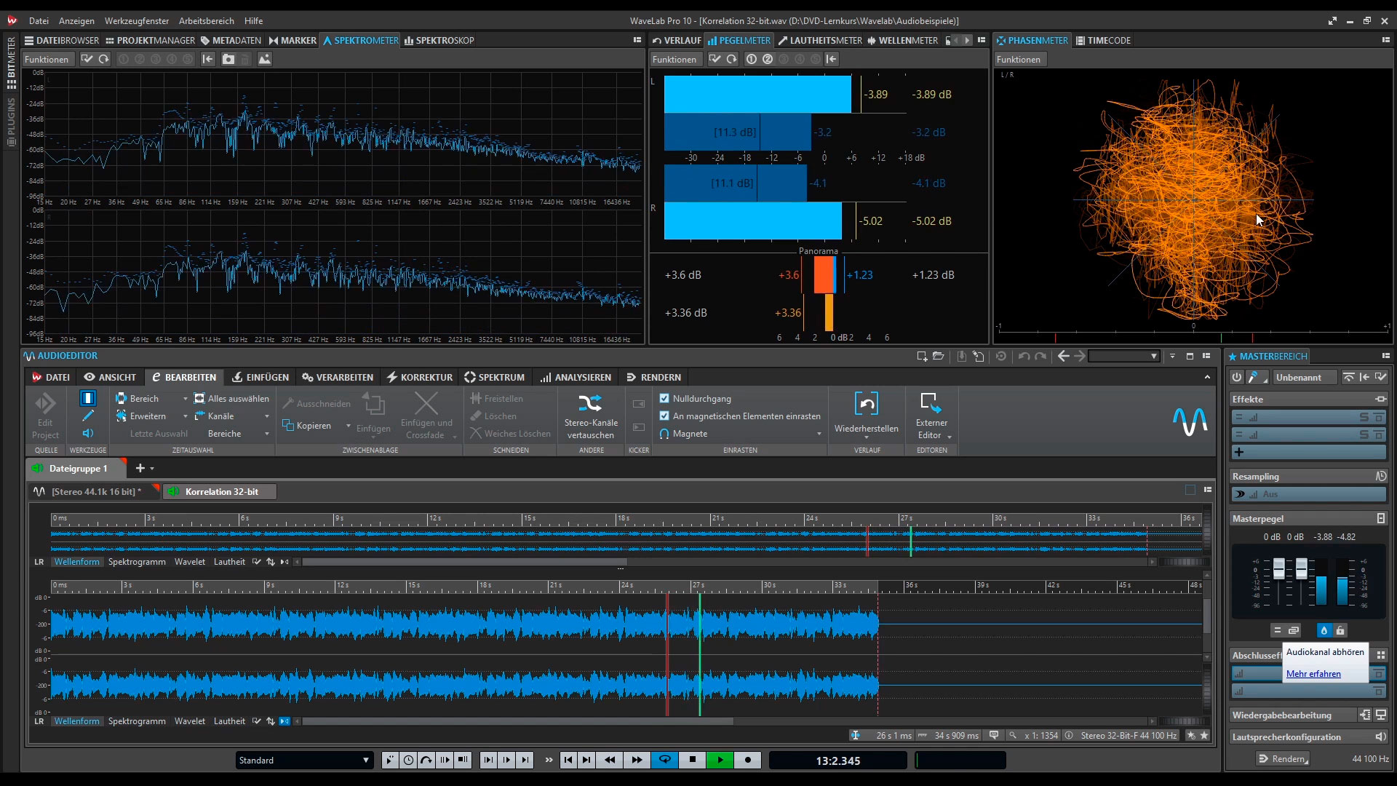This screenshot has height=786, width=1397.
Task: Stop playback in transport bar
Action: coord(692,760)
